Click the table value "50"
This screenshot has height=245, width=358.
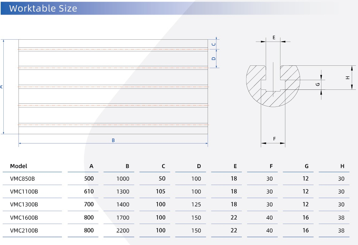pyautogui.click(x=162, y=179)
